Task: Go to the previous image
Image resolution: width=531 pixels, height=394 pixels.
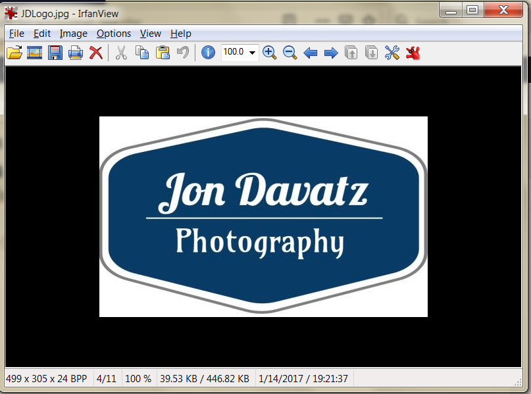Action: click(x=311, y=53)
